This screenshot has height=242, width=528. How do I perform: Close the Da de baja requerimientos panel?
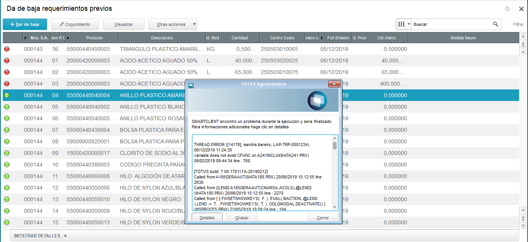pyautogui.click(x=521, y=9)
